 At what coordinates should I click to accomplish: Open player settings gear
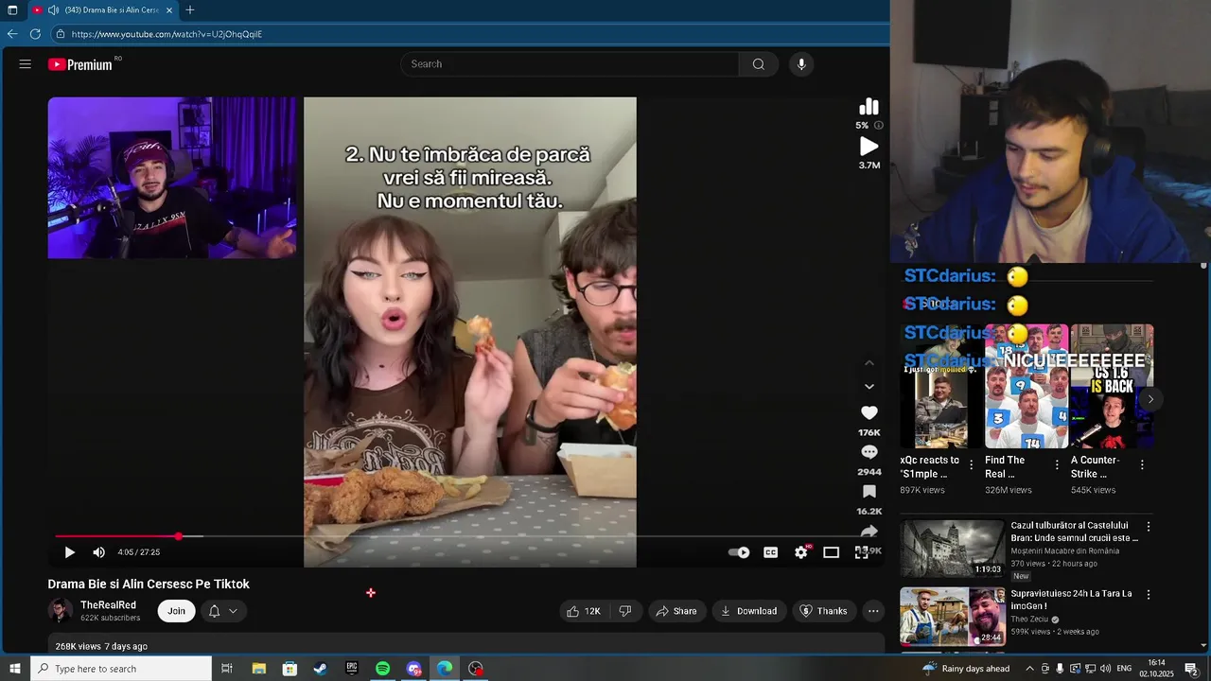coord(801,552)
